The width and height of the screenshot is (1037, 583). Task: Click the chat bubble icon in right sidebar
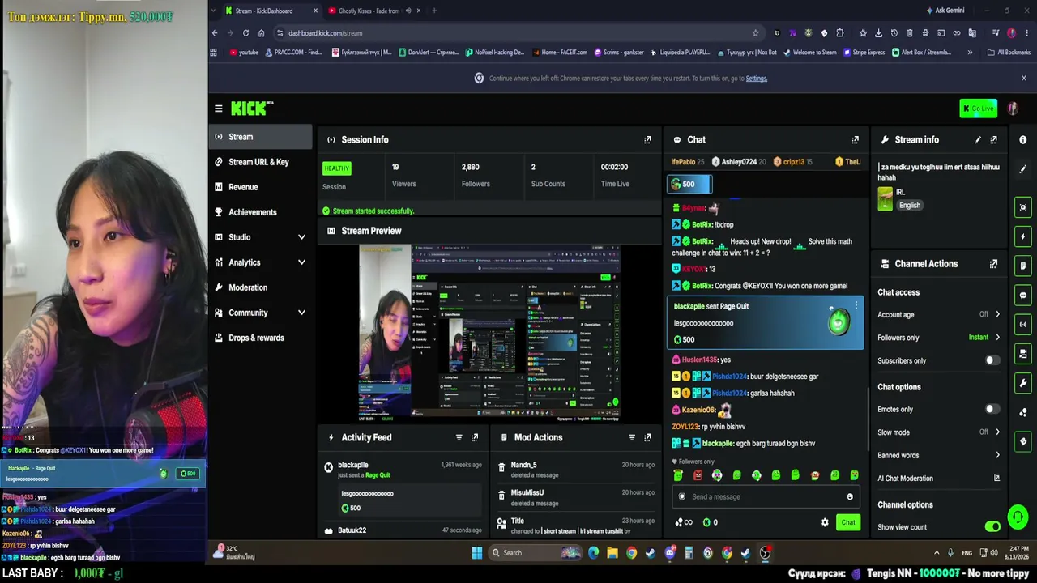(x=1023, y=295)
